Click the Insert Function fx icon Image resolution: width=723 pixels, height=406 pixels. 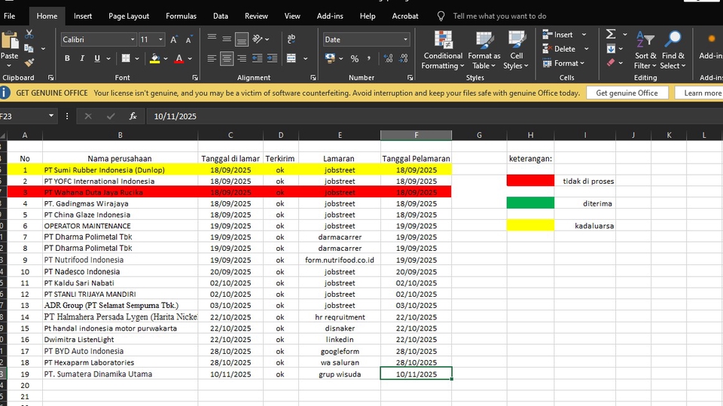tap(133, 116)
